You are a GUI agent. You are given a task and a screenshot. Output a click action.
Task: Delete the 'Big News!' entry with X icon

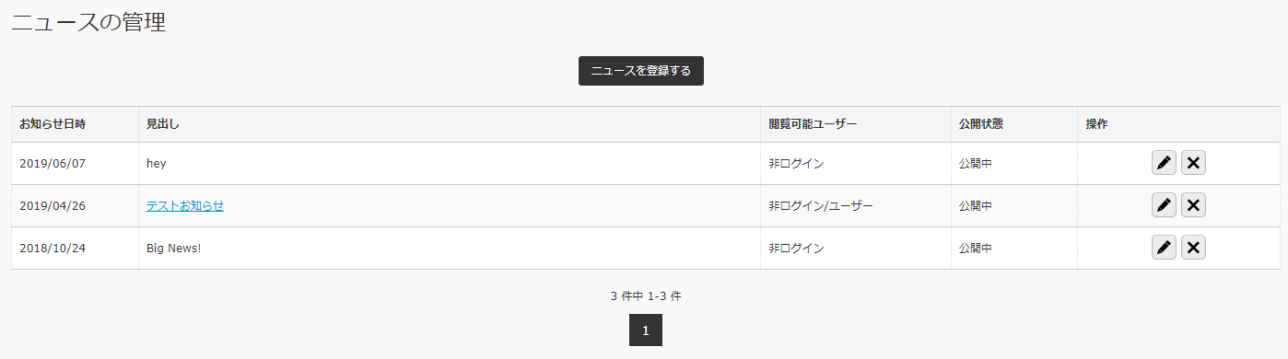(1193, 248)
